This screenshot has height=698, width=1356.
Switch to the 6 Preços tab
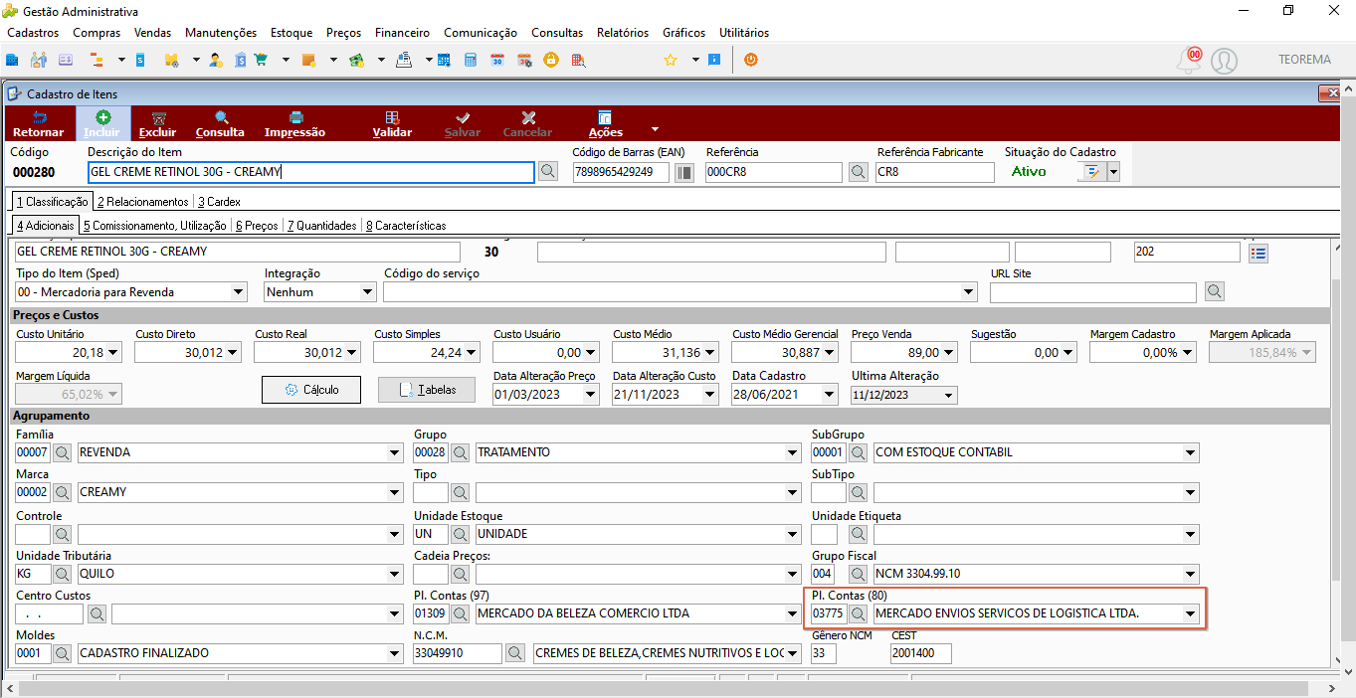tap(257, 226)
